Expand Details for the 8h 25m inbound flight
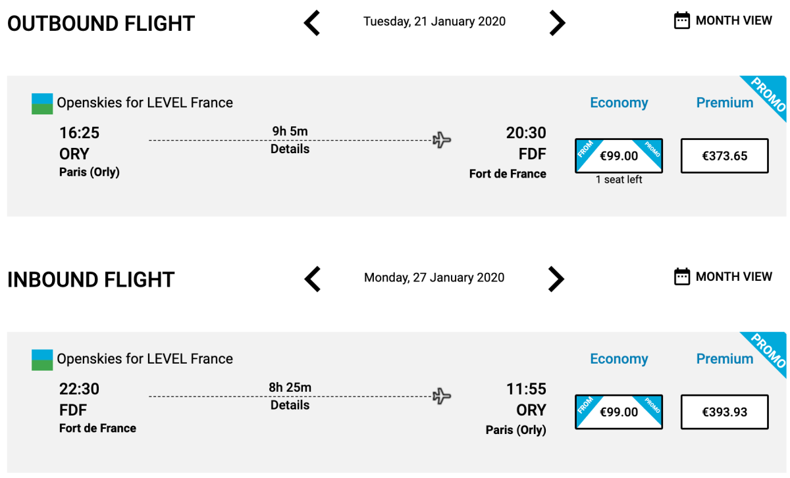This screenshot has width=790, height=478. [x=290, y=405]
